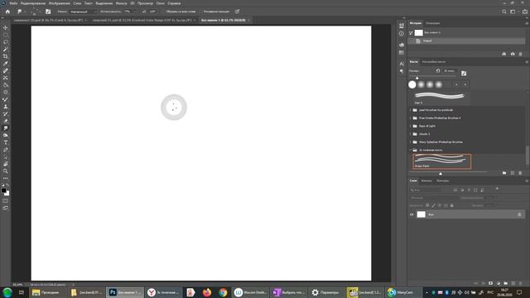530x298 pixels.
Task: Add layer mask icon
Action: click(x=490, y=283)
